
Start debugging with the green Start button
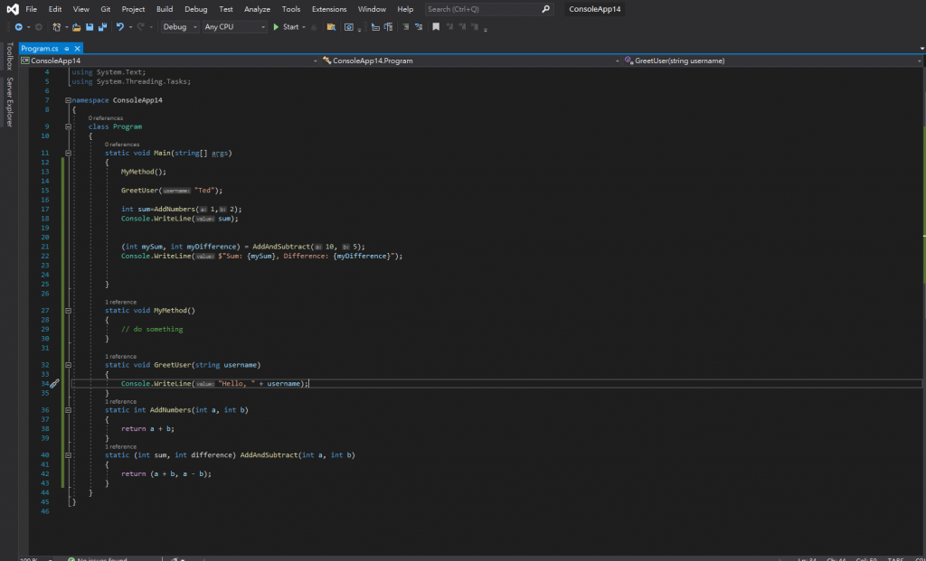(285, 27)
